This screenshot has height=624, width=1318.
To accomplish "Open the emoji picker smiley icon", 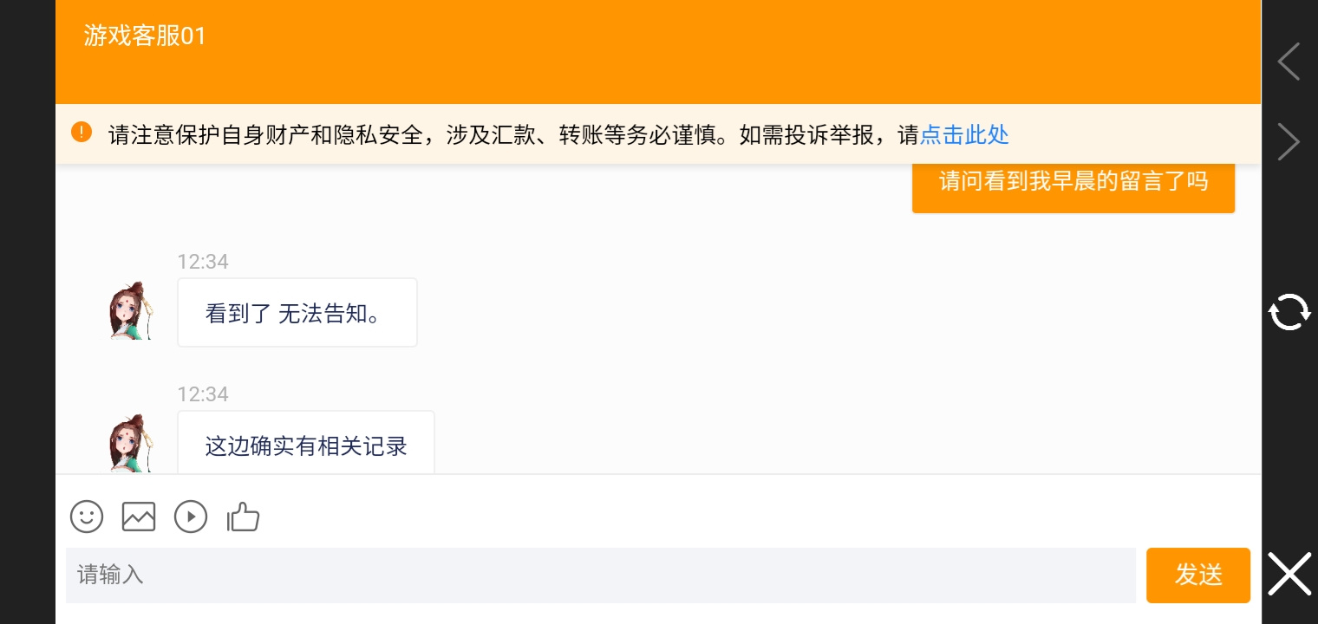I will pos(87,517).
